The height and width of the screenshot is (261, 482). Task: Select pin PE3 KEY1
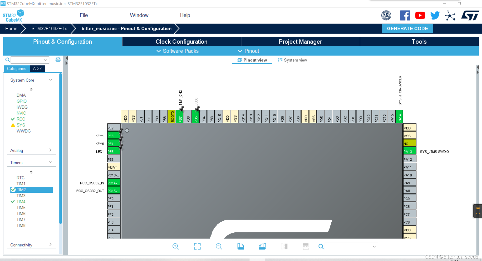pyautogui.click(x=114, y=136)
